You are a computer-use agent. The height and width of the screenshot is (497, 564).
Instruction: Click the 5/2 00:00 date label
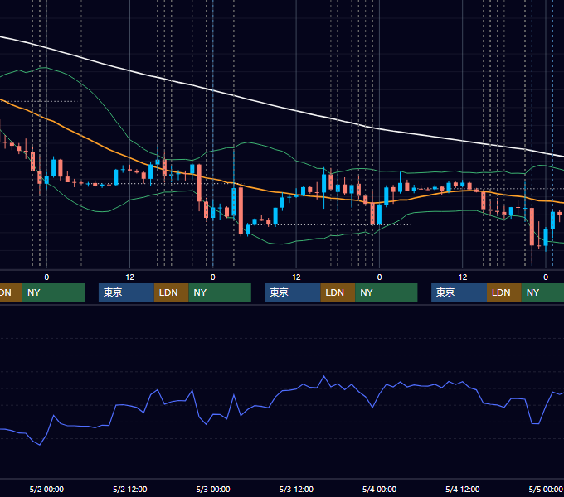46,489
